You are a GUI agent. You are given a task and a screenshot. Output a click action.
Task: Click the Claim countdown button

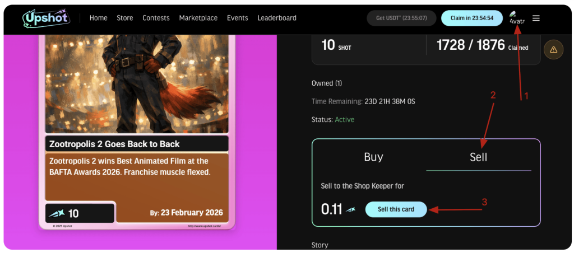[x=471, y=18]
